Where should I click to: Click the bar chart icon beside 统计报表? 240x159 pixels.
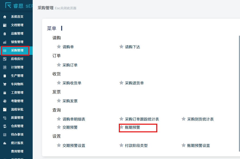tap(4, 143)
